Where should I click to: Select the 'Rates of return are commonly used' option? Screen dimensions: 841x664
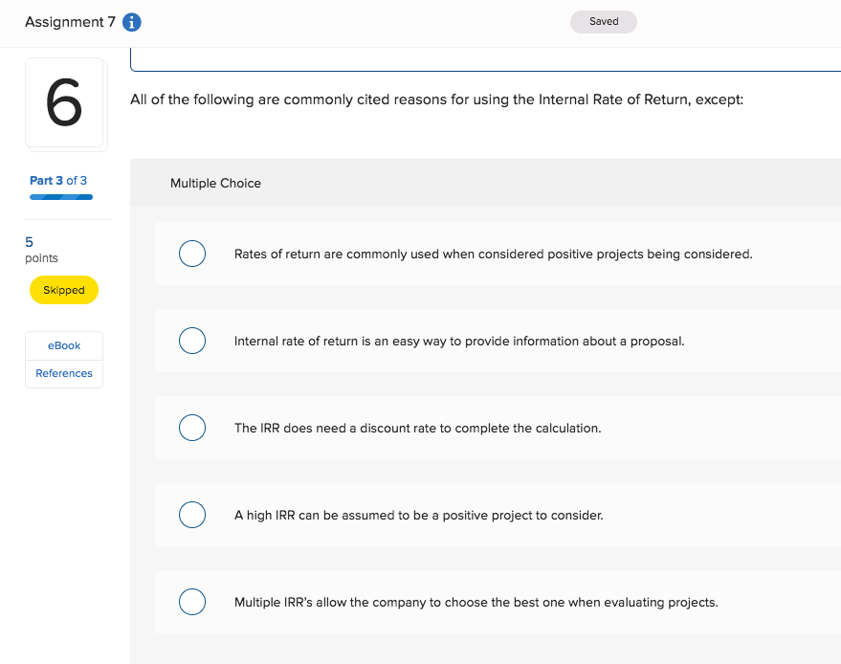(192, 254)
